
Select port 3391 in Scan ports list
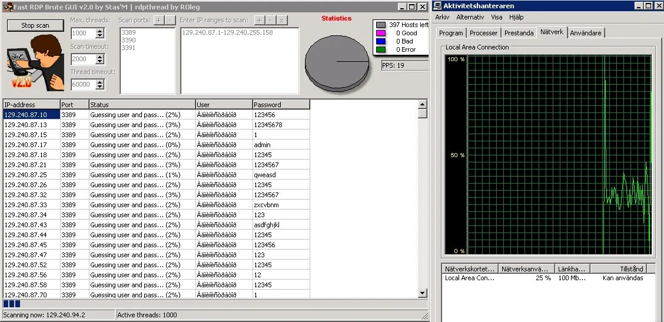[128, 48]
